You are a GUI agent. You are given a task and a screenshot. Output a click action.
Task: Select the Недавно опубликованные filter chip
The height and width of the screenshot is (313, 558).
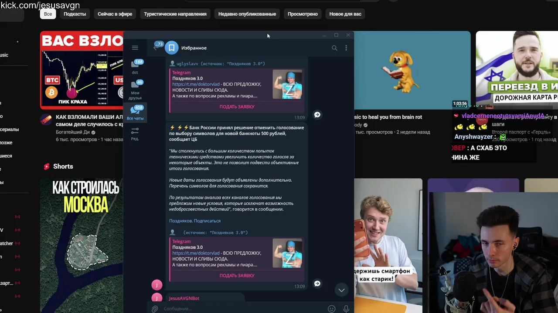[247, 14]
